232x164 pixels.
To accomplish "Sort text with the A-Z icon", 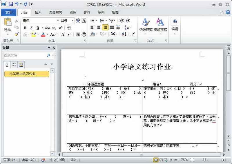I will coord(124,34).
